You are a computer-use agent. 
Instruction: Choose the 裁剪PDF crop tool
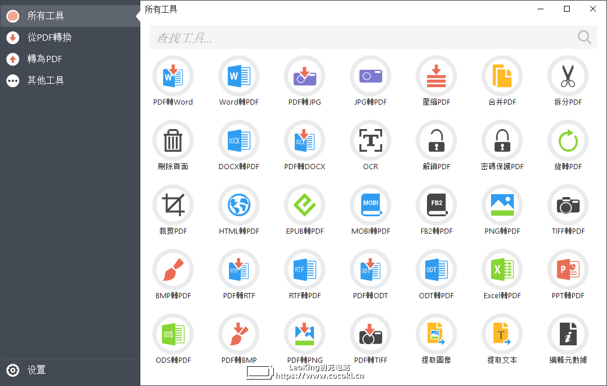coord(172,205)
